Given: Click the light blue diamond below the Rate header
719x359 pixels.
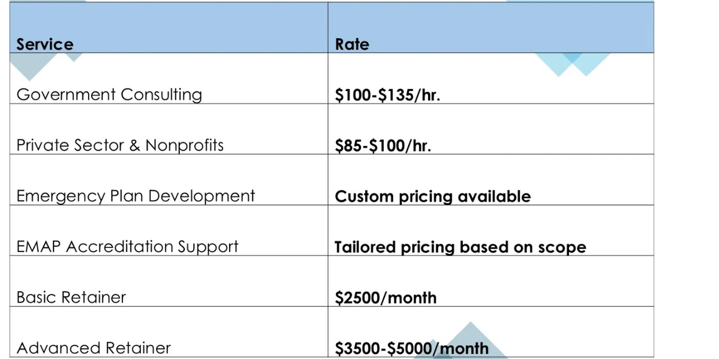Looking at the screenshot, I should tap(571, 63).
